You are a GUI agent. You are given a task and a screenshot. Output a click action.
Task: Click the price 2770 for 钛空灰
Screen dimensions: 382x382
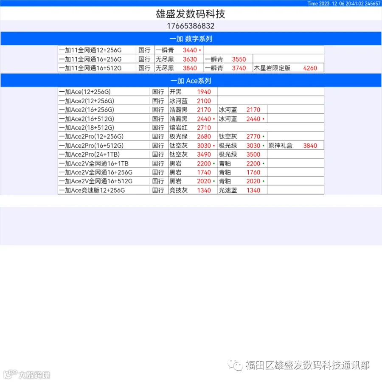click(x=253, y=136)
